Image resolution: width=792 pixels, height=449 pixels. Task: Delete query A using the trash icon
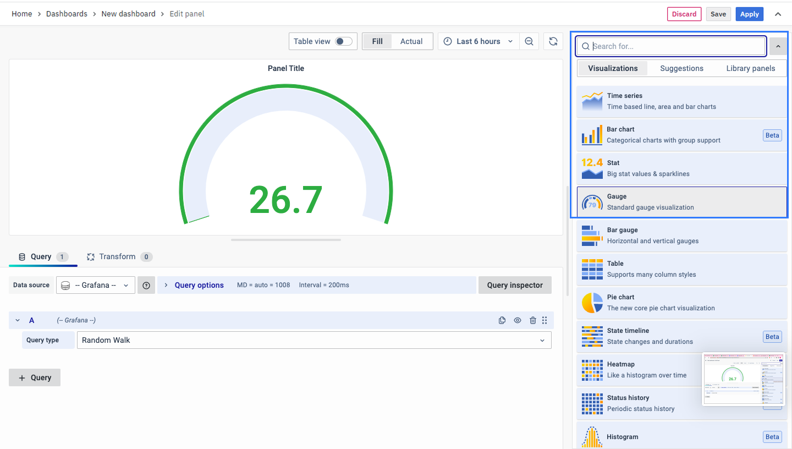(532, 320)
